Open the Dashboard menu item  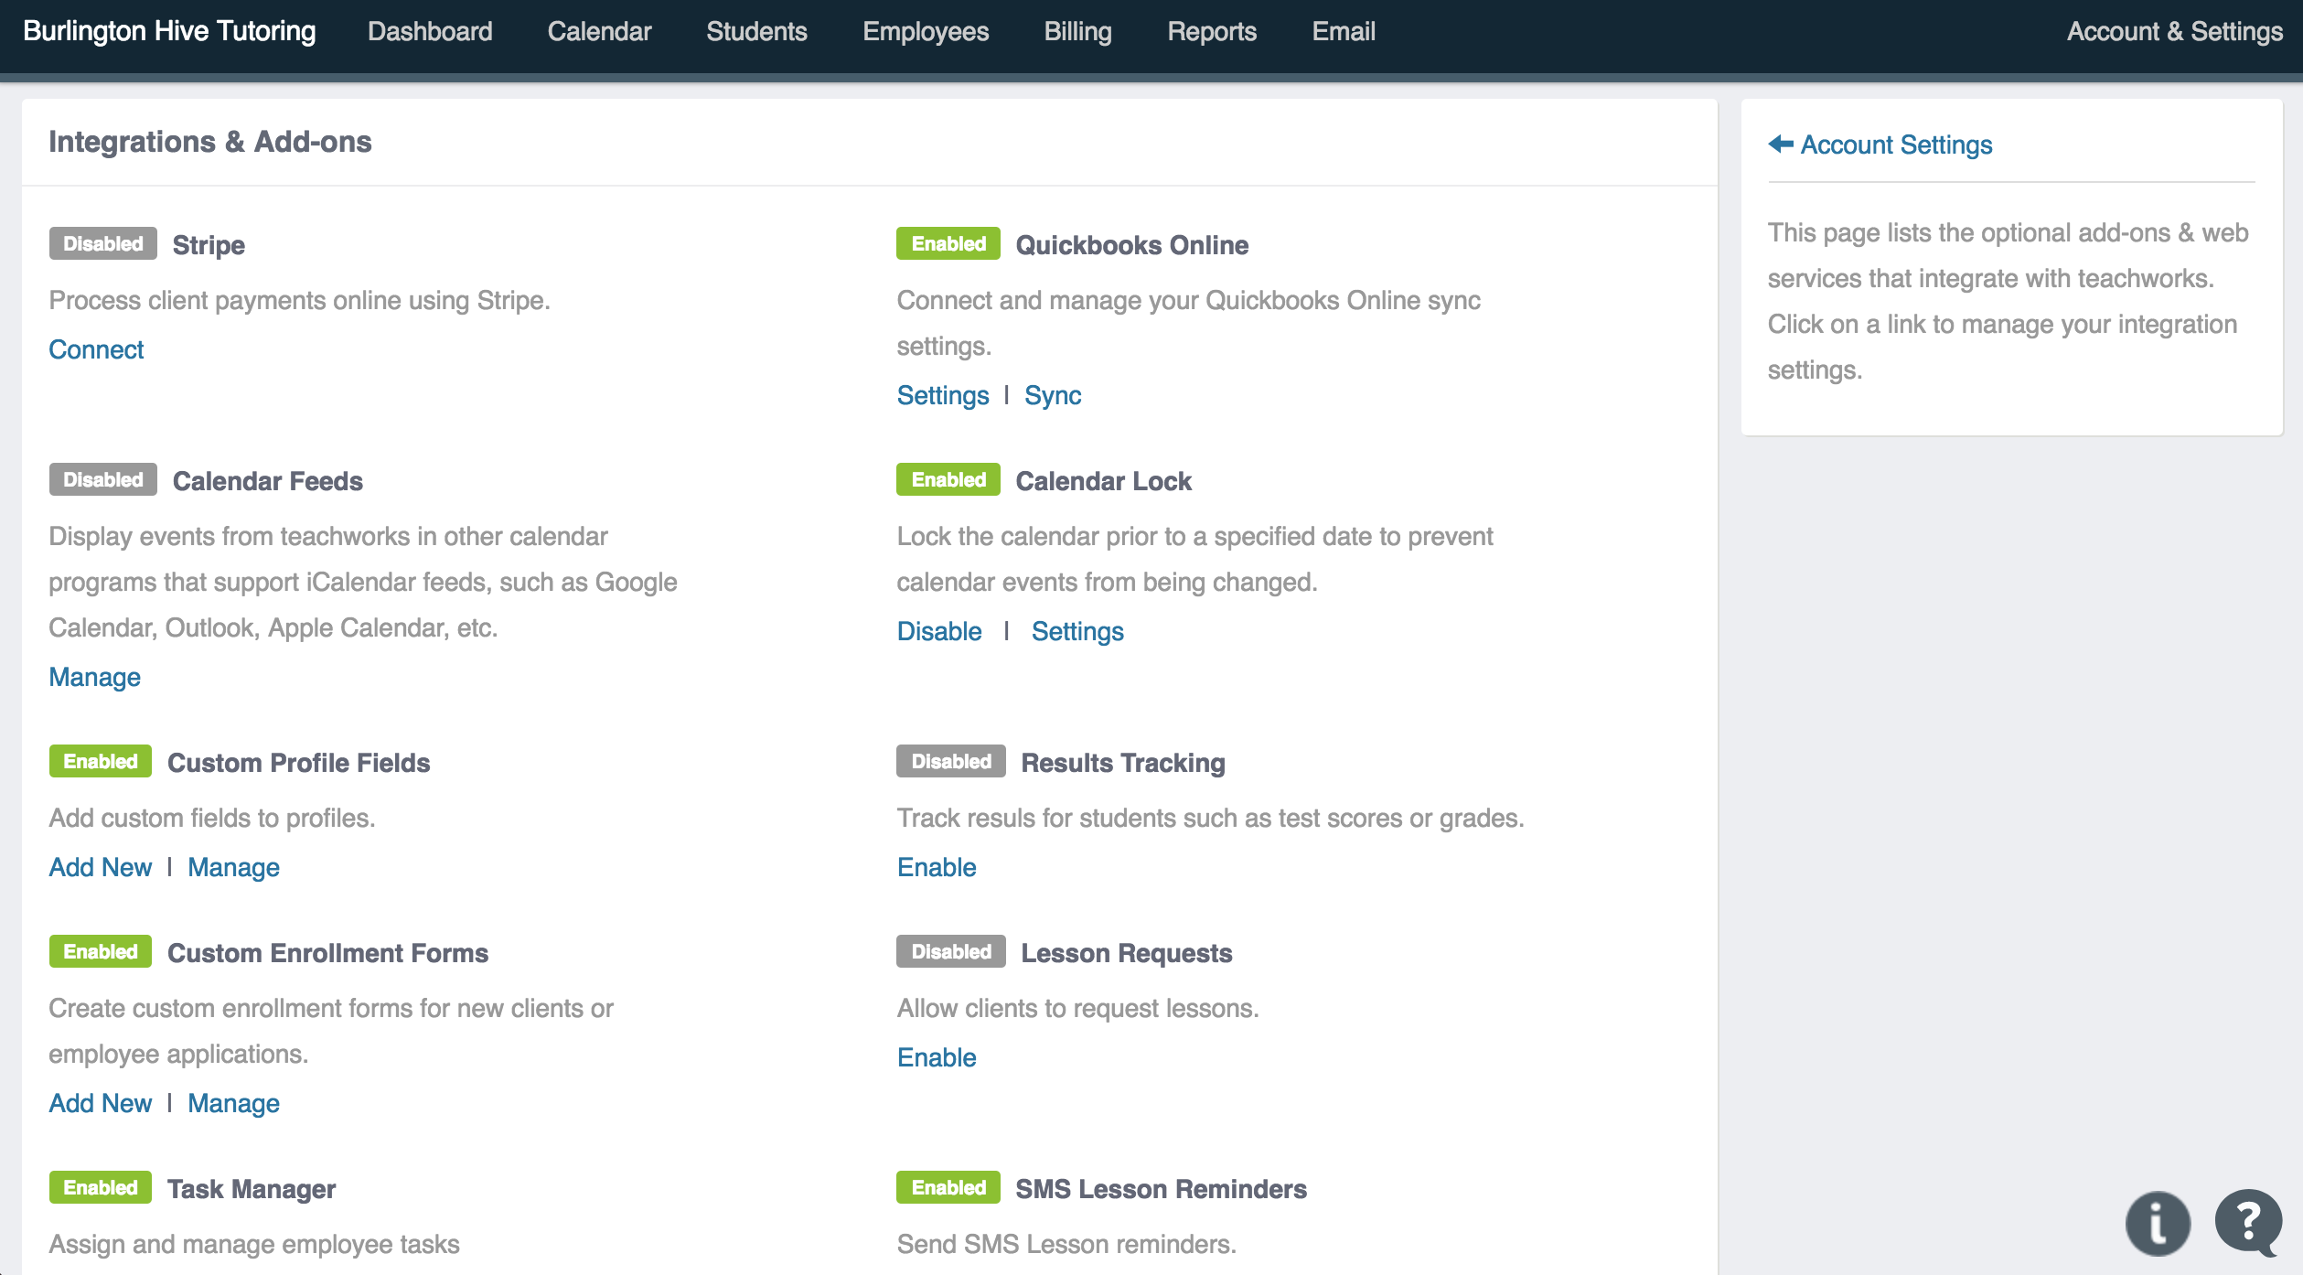pos(430,31)
